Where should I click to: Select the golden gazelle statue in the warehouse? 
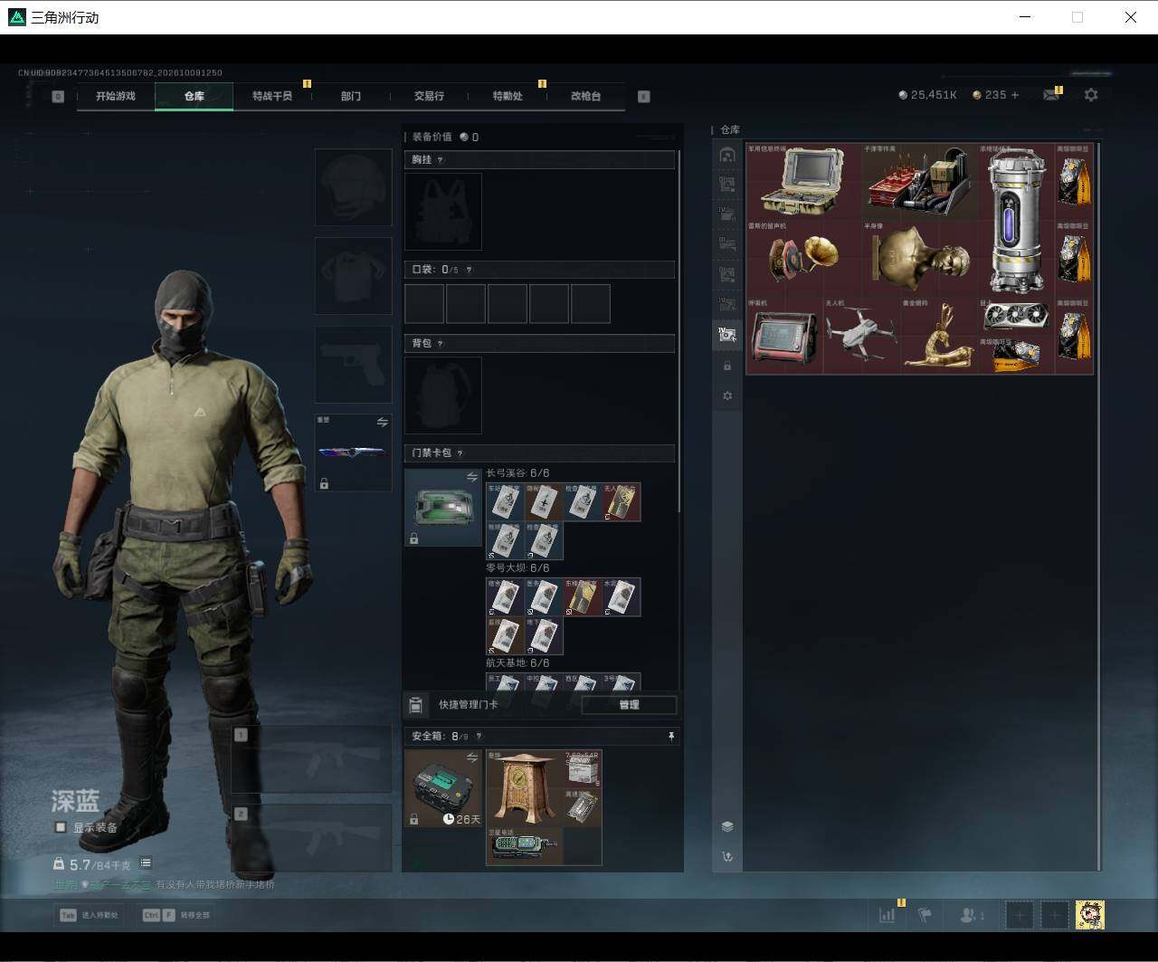pos(938,336)
